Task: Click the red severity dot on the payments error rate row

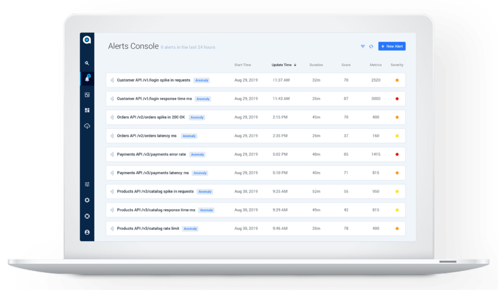Action: click(x=397, y=154)
